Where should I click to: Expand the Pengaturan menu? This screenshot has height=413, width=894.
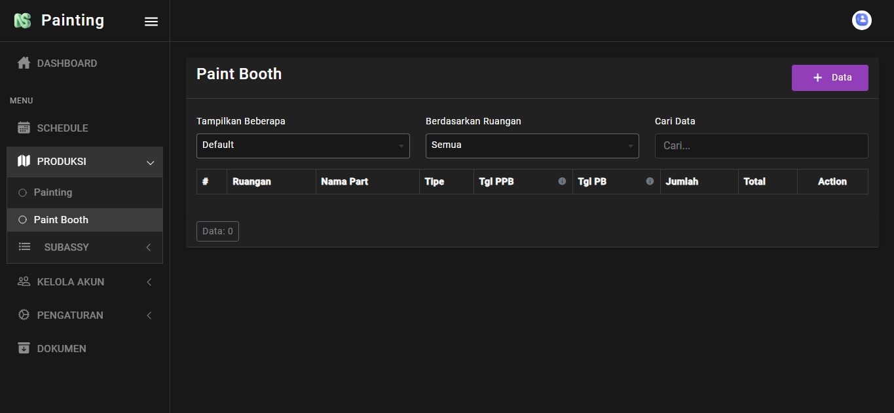tap(149, 315)
